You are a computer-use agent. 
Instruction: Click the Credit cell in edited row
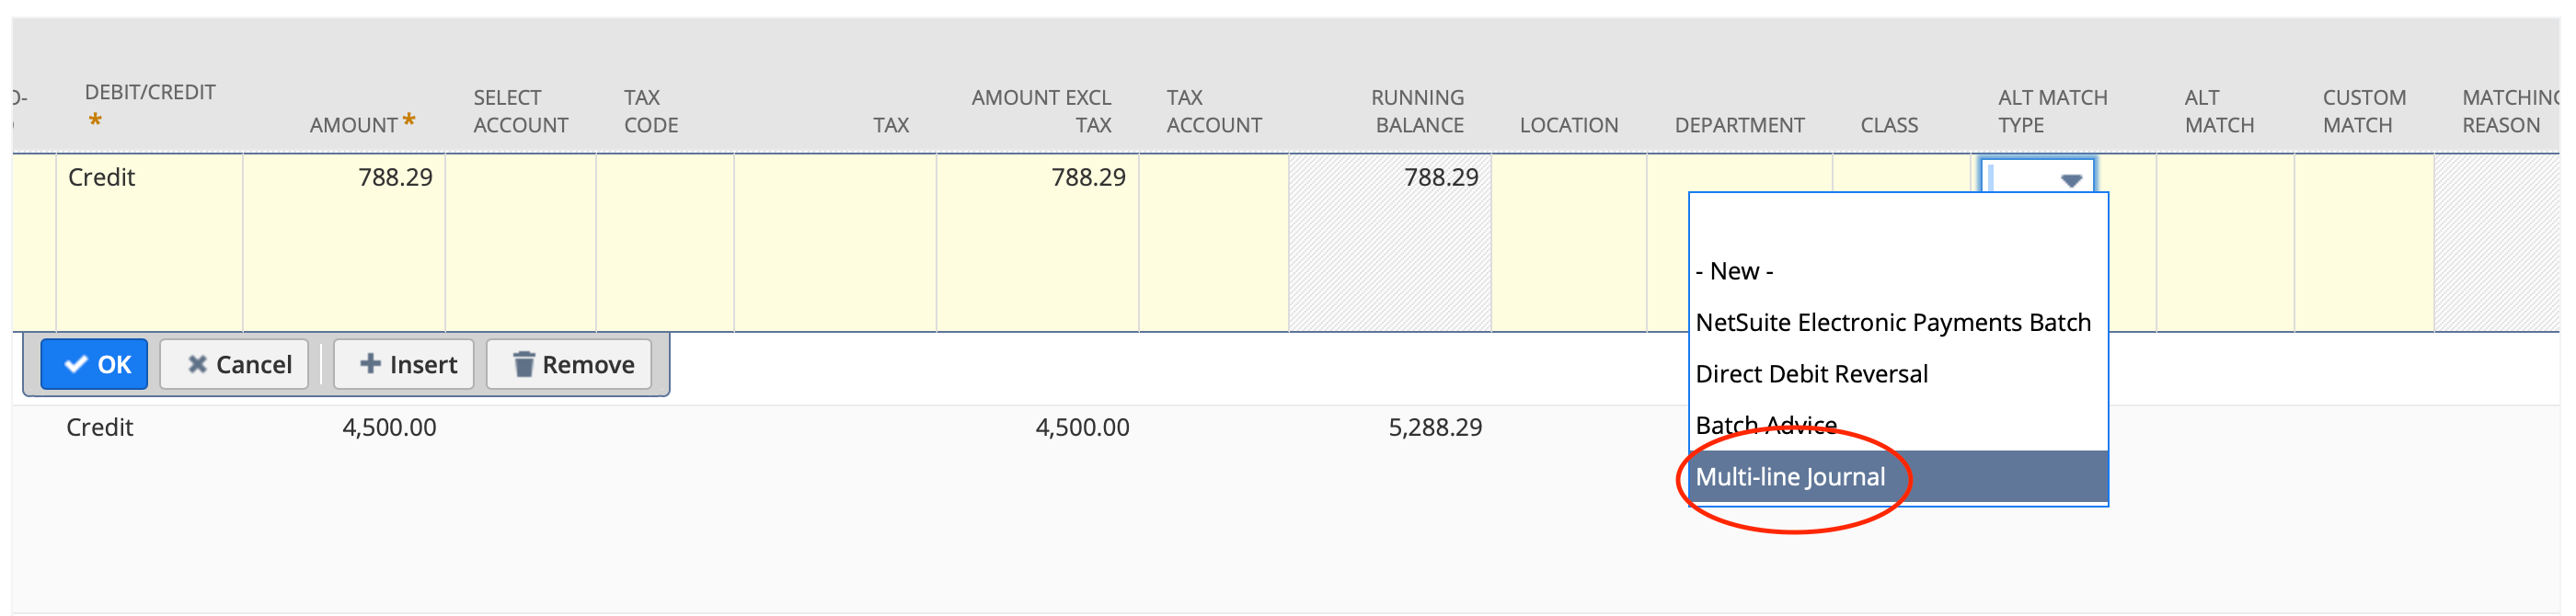(x=150, y=242)
